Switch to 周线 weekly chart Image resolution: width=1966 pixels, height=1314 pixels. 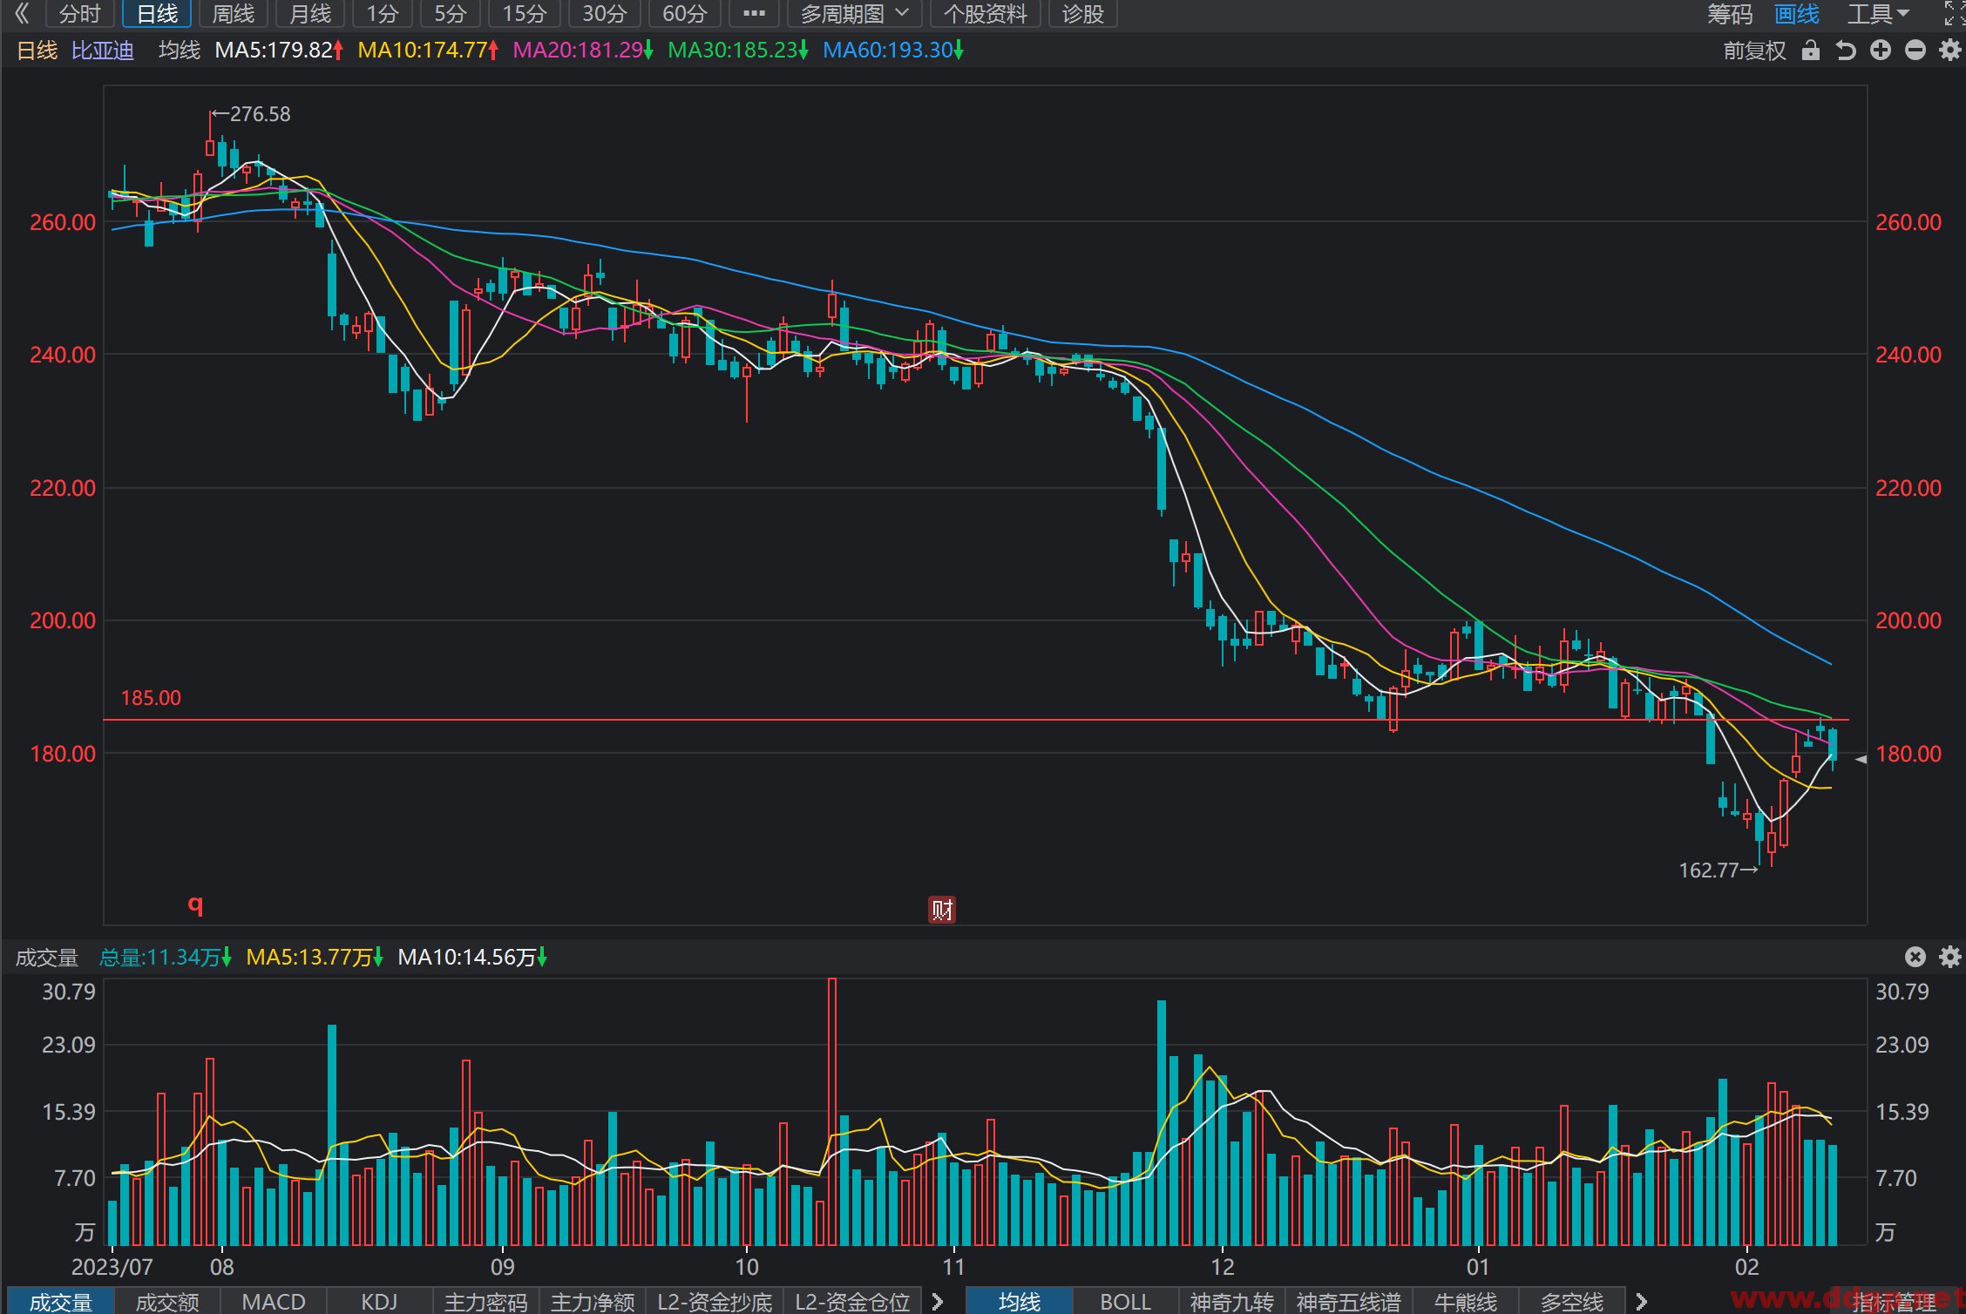click(233, 14)
